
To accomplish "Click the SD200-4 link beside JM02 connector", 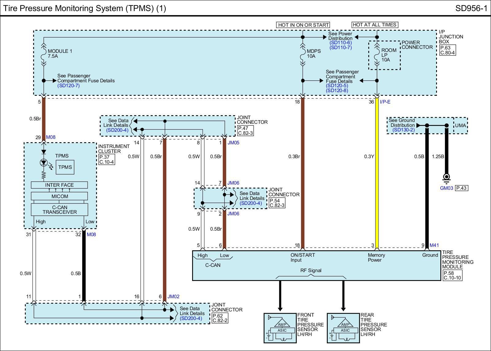I will click(x=191, y=318).
